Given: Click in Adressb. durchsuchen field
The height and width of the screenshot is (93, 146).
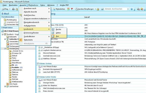Looking at the screenshot, I should click(x=116, y=9).
